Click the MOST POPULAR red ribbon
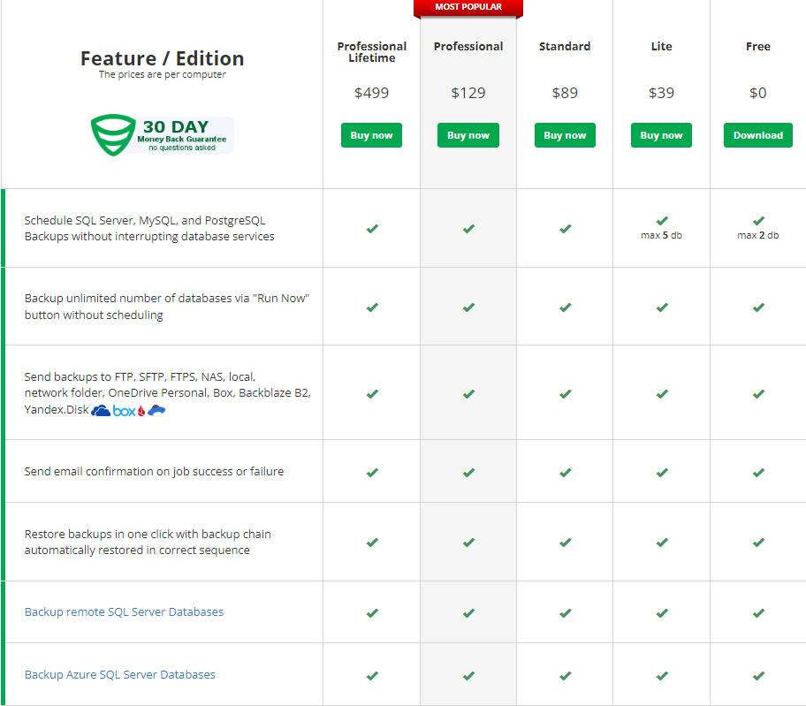806x706 pixels. point(468,7)
